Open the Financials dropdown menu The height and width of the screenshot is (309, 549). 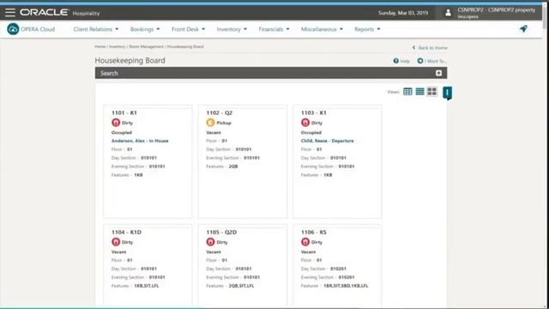(274, 29)
